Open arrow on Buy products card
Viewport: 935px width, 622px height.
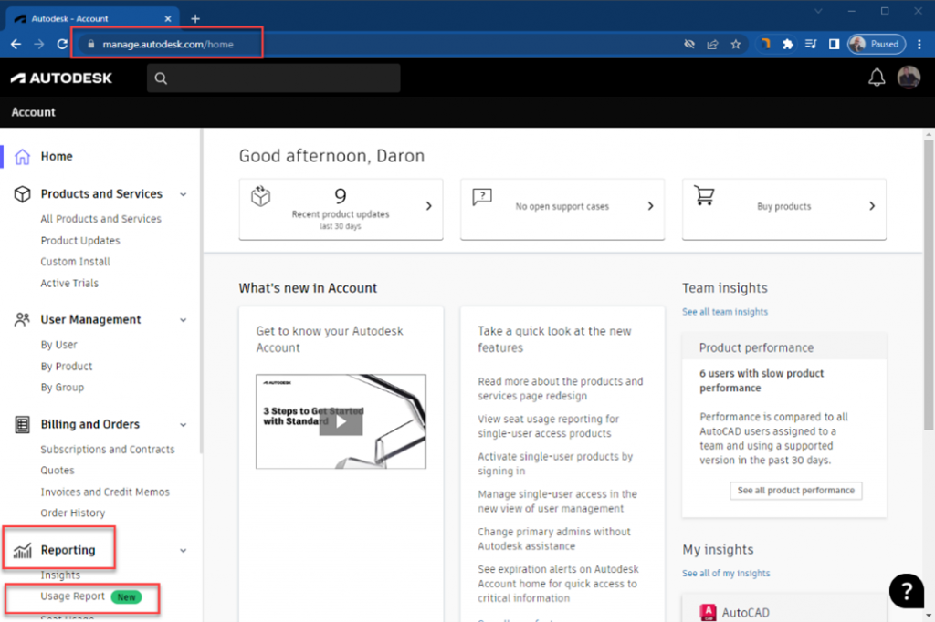click(872, 206)
